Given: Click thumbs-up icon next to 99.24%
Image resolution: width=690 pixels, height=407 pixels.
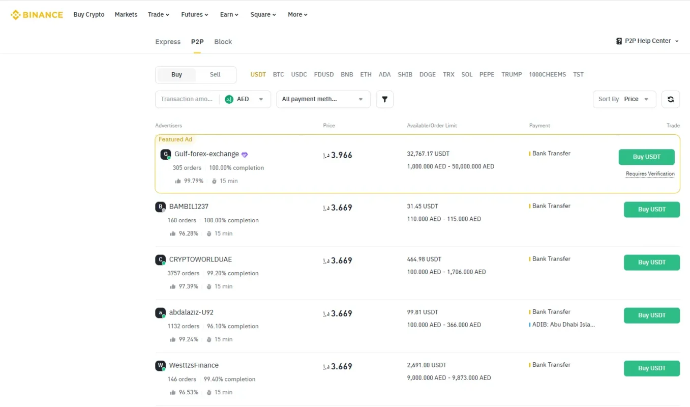Looking at the screenshot, I should pyautogui.click(x=173, y=339).
